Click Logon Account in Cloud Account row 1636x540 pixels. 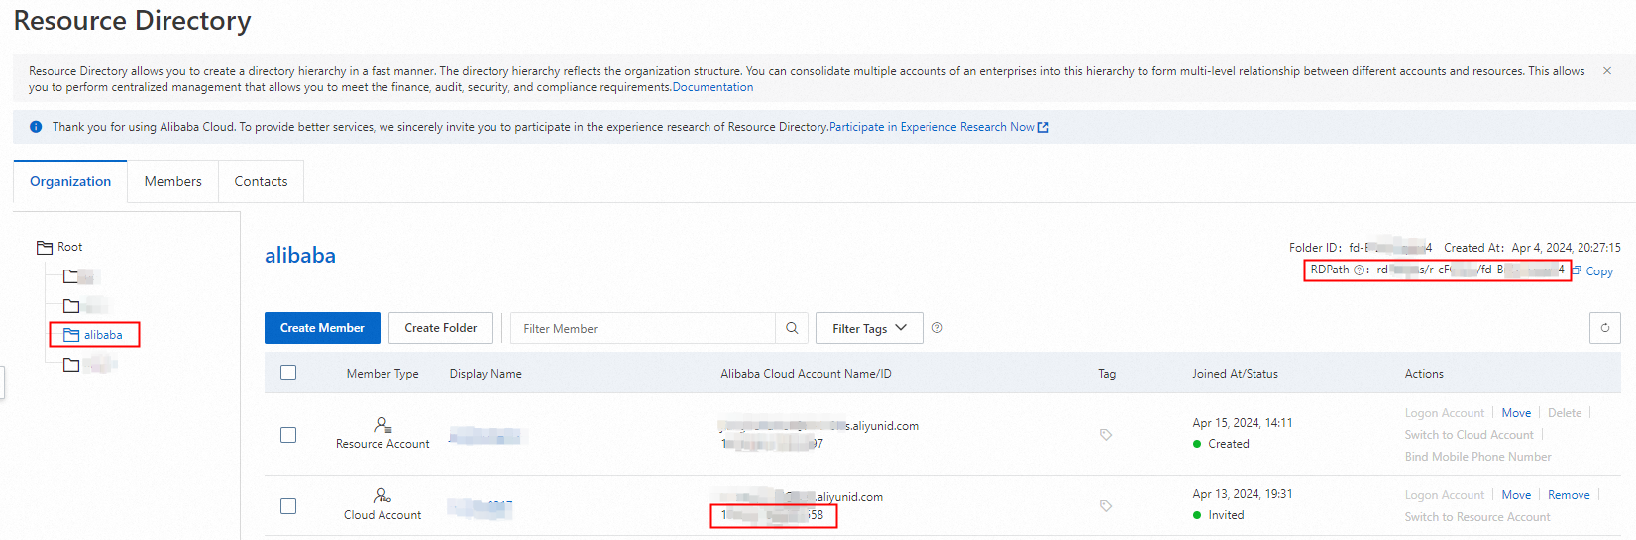(1445, 495)
